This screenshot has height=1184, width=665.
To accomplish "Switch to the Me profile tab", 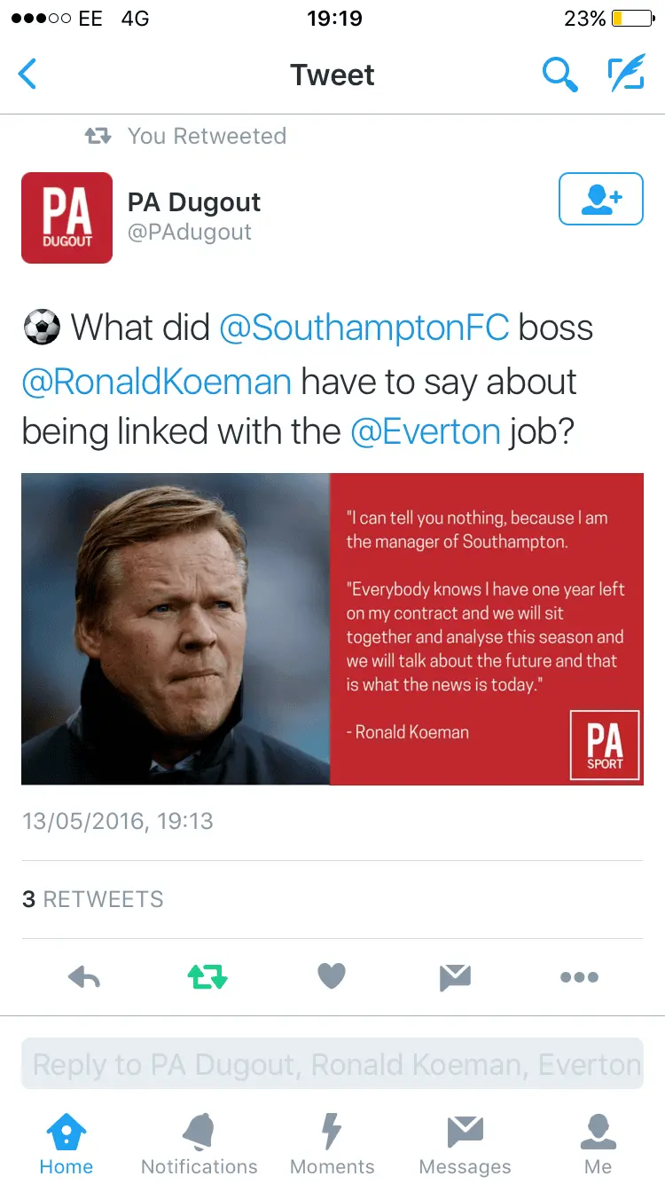I will (x=598, y=1145).
